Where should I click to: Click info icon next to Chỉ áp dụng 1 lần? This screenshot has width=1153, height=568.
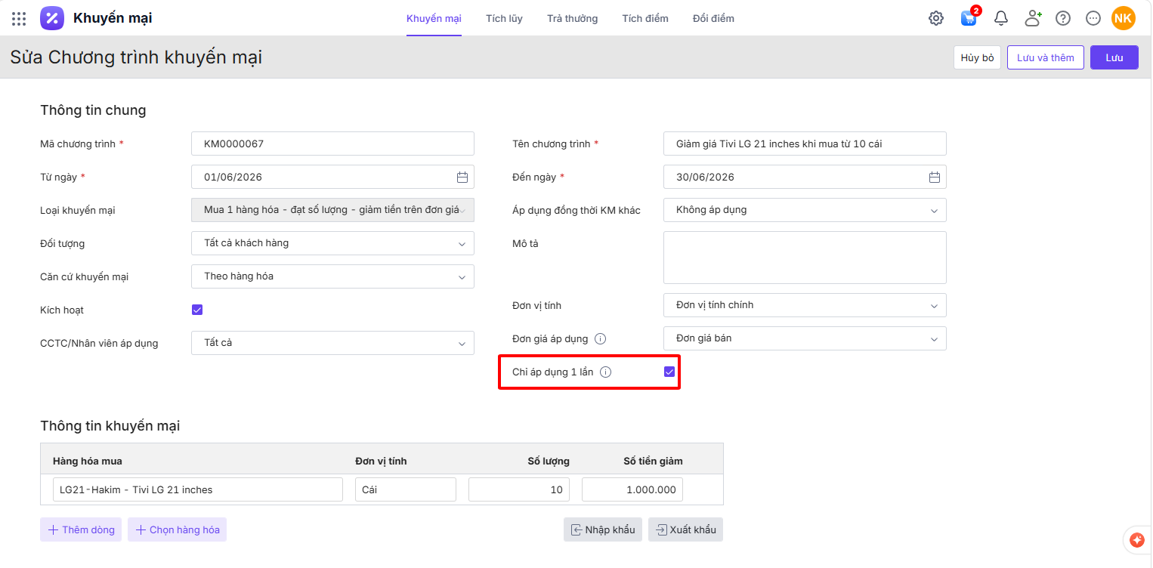pos(606,372)
